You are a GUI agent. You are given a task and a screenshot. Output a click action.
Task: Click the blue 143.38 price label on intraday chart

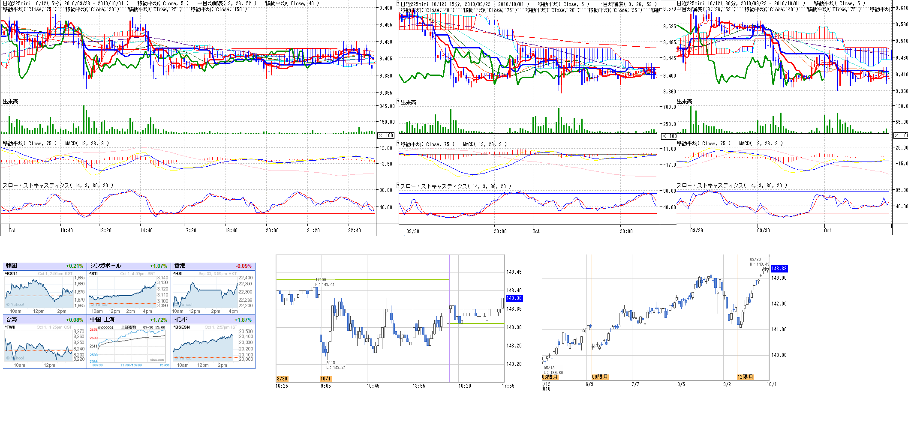[514, 298]
